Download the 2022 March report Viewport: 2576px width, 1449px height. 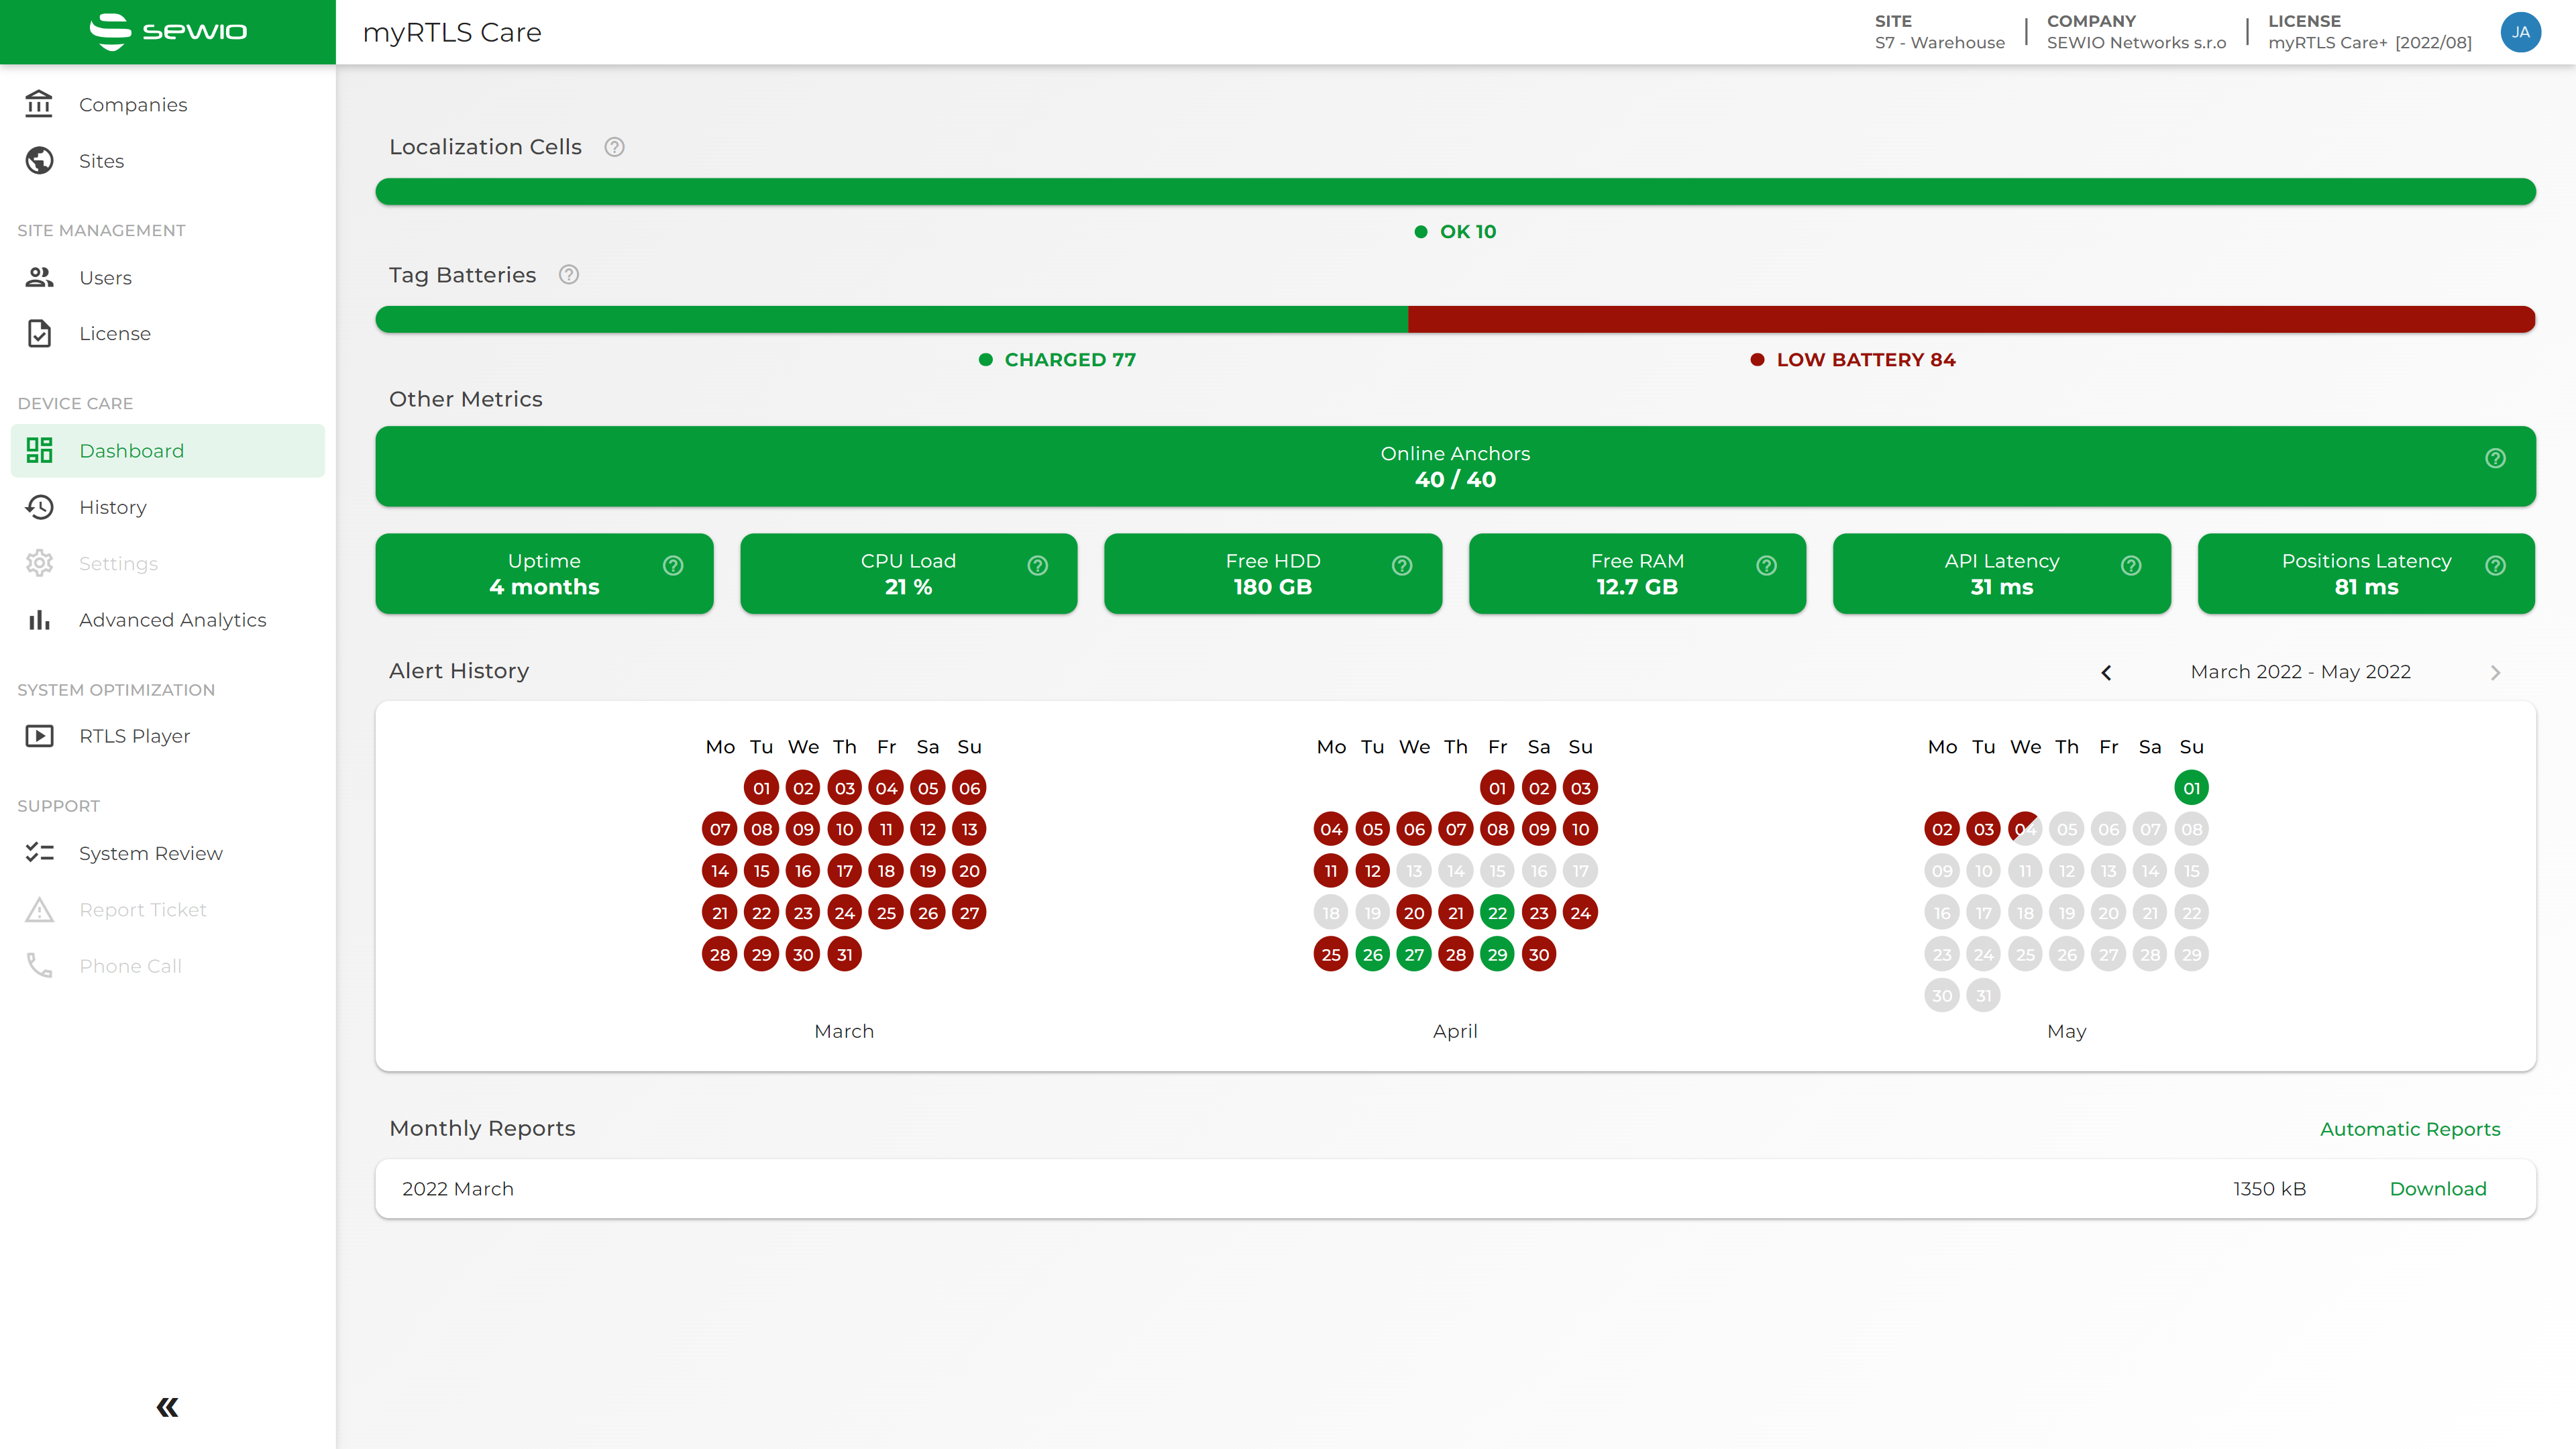(2437, 1188)
